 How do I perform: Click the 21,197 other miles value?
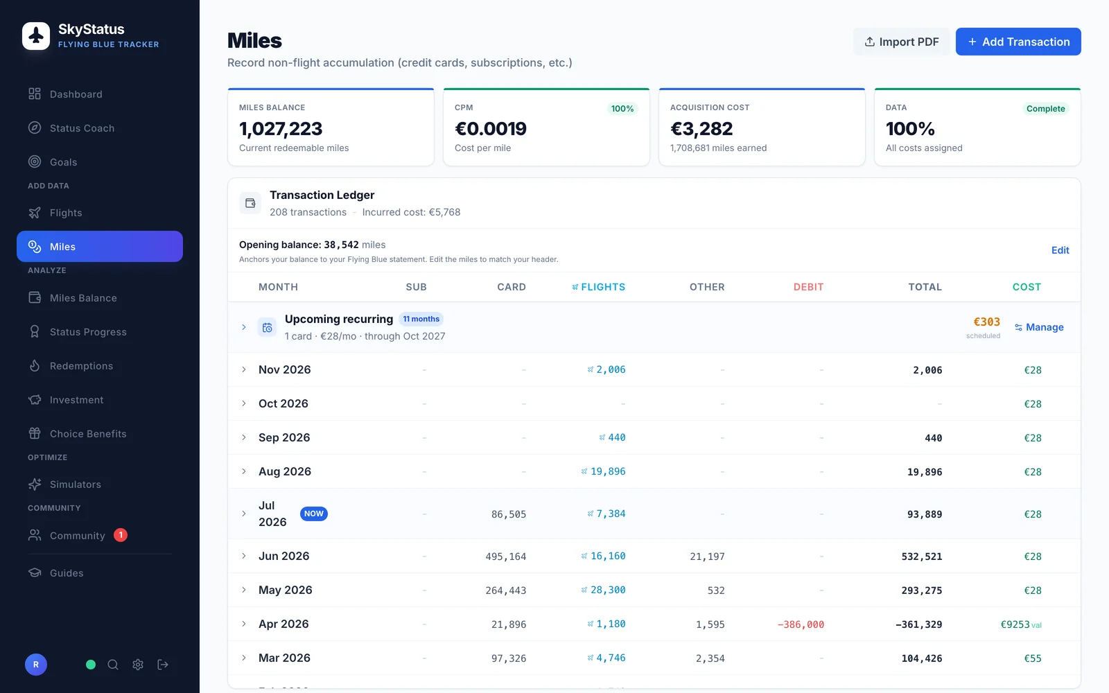pos(707,556)
